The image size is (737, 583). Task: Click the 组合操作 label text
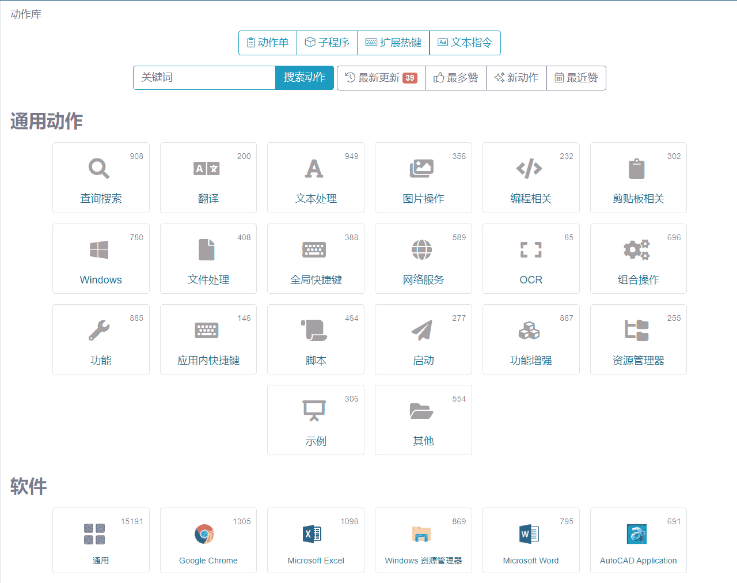[x=639, y=280]
